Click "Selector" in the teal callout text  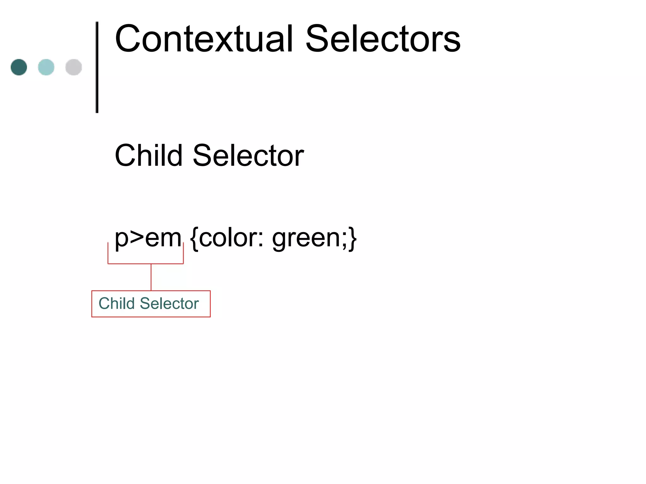pos(169,303)
